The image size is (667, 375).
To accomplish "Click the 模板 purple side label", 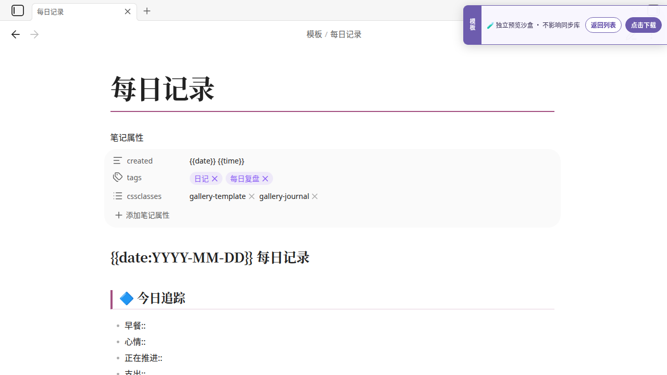I will click(472, 24).
